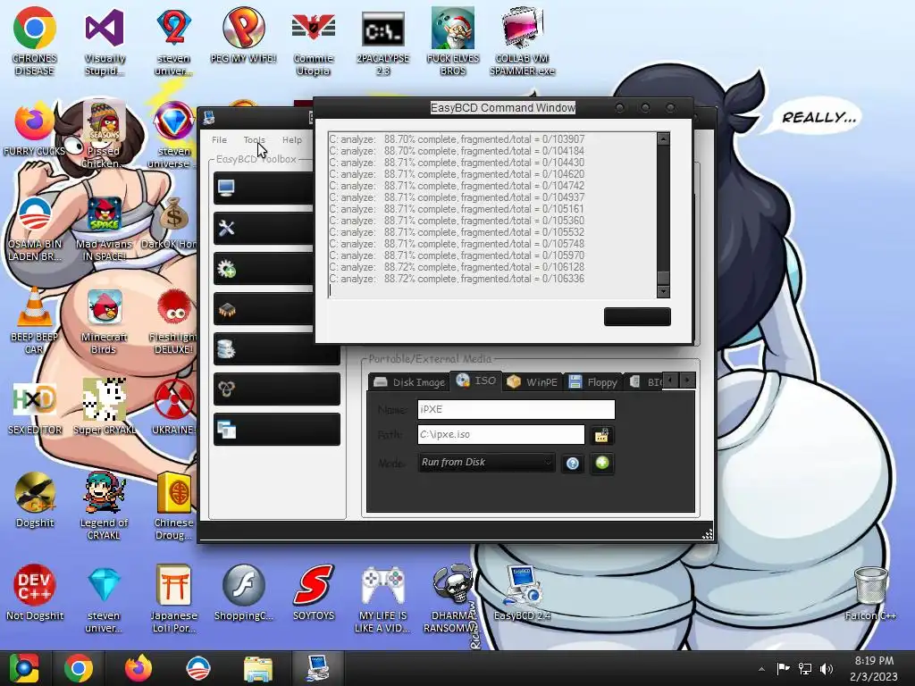Screen dimensions: 915x686
Task: Open the Falcon C++ recycle bin icon
Action: (x=870, y=592)
